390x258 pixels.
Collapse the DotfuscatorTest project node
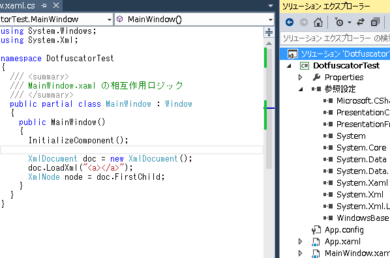pyautogui.click(x=289, y=66)
